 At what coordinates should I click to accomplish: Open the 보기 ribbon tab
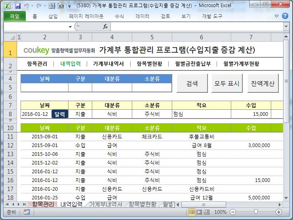click(x=186, y=16)
